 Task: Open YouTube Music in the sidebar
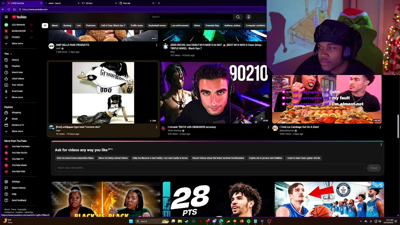[x=19, y=165]
